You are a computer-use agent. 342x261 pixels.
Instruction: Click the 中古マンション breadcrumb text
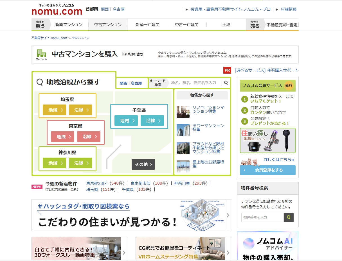80,38
